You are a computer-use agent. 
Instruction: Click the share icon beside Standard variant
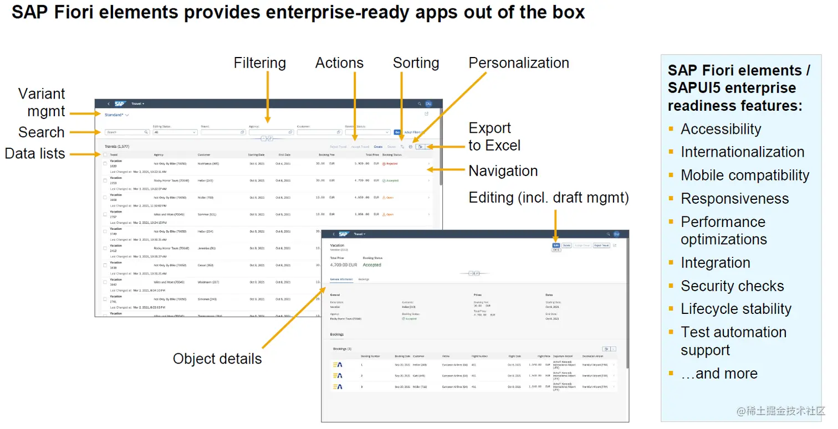[x=427, y=114]
